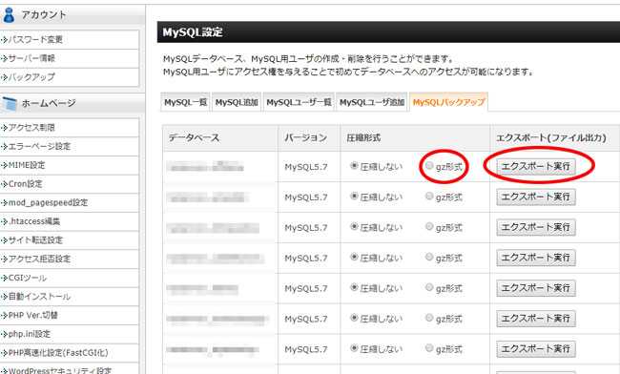Click the blurred database name in the first row
The image size is (620, 374).
(x=205, y=166)
